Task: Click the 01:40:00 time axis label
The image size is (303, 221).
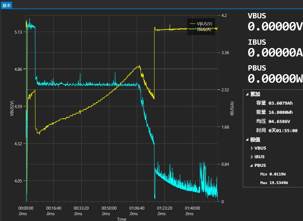Action: point(193,211)
